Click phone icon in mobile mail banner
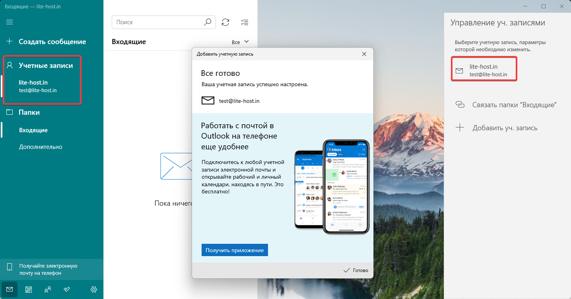 pyautogui.click(x=10, y=267)
